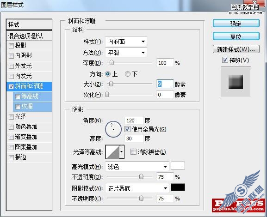Click the shadow 不透明度(C) slider handle

pyautogui.click(x=141, y=198)
